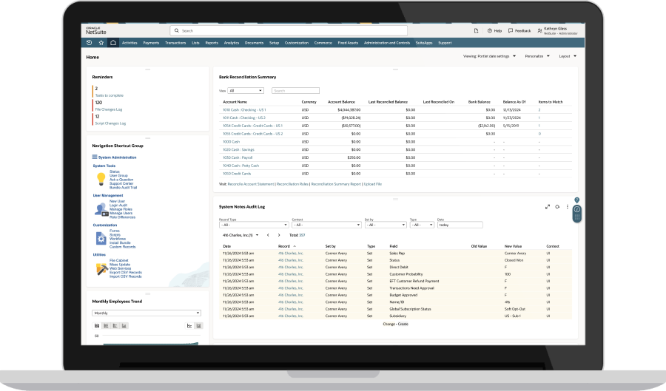
Task: Sort audit log by Record column header
Action: pyautogui.click(x=285, y=245)
